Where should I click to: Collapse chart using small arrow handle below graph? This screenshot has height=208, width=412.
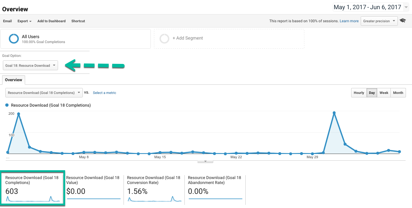205,161
